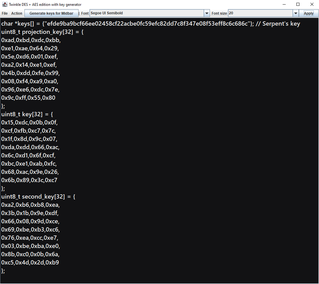Screen dimensions: 319x284
Task: Click the line '0x3b,0x1b,0x9e,0xdf,'
Action: [x=30, y=213]
